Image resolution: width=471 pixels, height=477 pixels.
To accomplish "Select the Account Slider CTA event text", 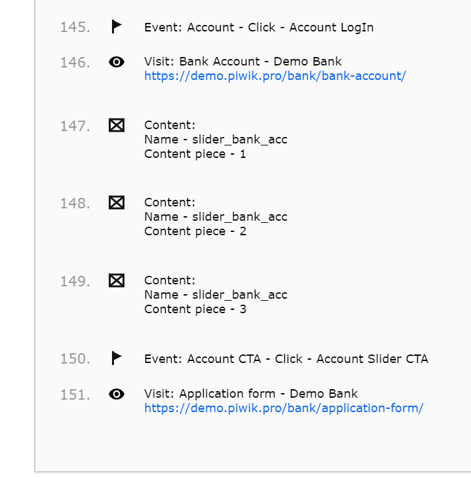I will click(x=286, y=359).
